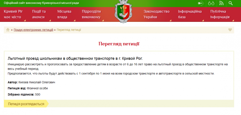Image resolution: width=241 pixels, height=115 pixels.
Task: Follow the Пошук електронних петицій breadcrumb link
Action: (x=33, y=30)
